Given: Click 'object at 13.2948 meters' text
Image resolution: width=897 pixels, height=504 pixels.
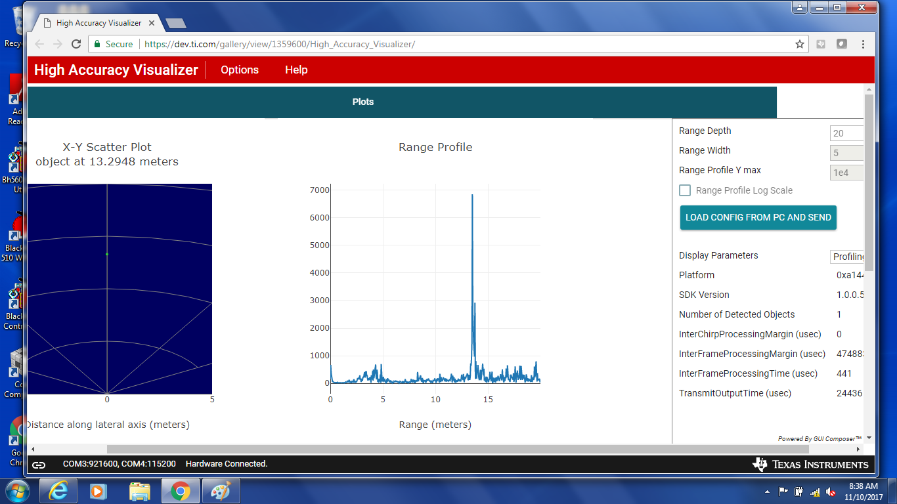Looking at the screenshot, I should pos(107,161).
